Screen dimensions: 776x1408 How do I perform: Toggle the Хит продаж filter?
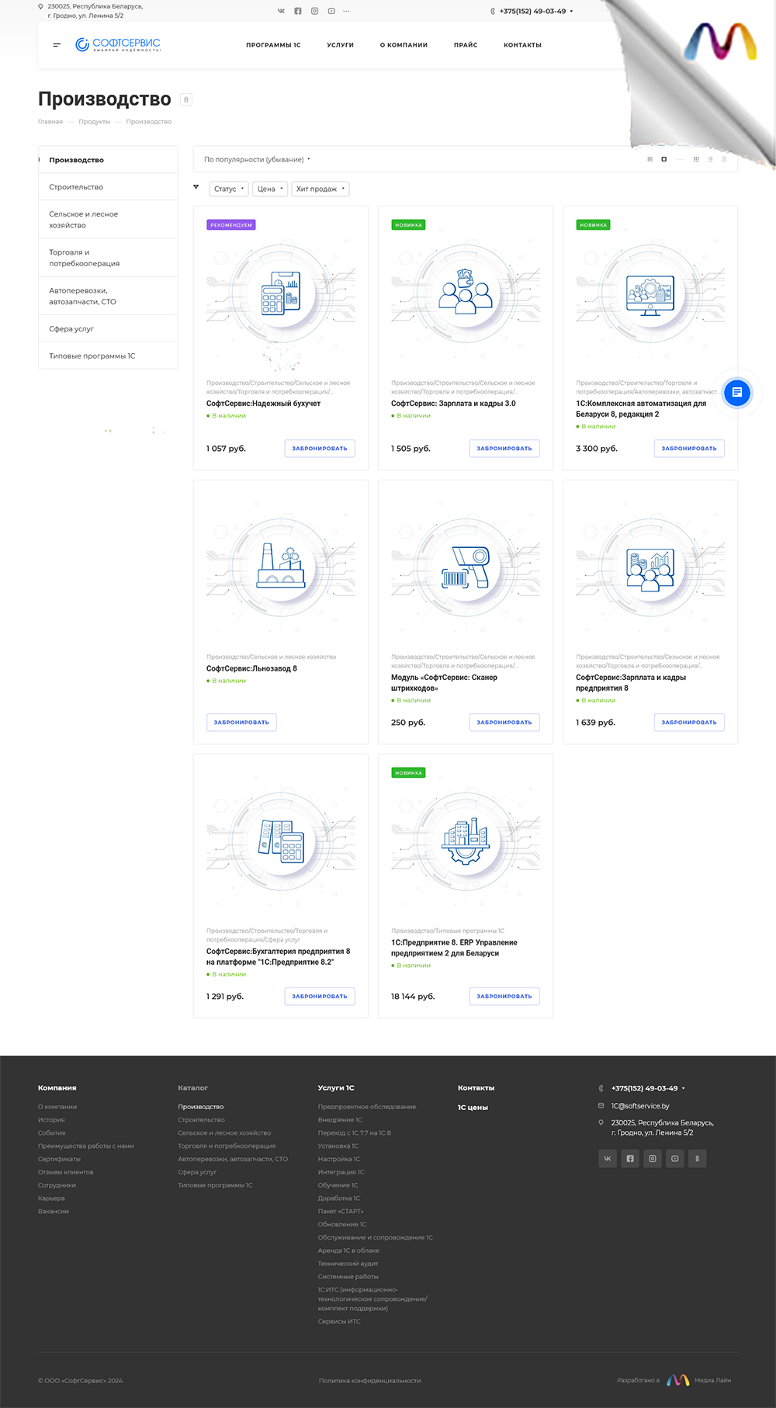[x=320, y=189]
